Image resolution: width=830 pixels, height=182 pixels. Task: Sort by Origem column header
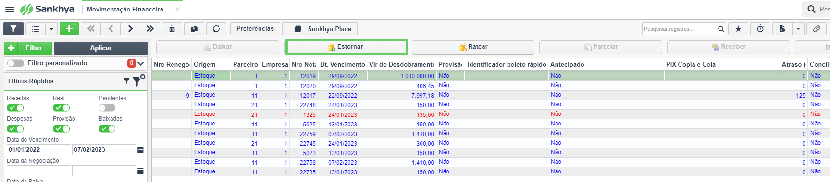pos(211,64)
